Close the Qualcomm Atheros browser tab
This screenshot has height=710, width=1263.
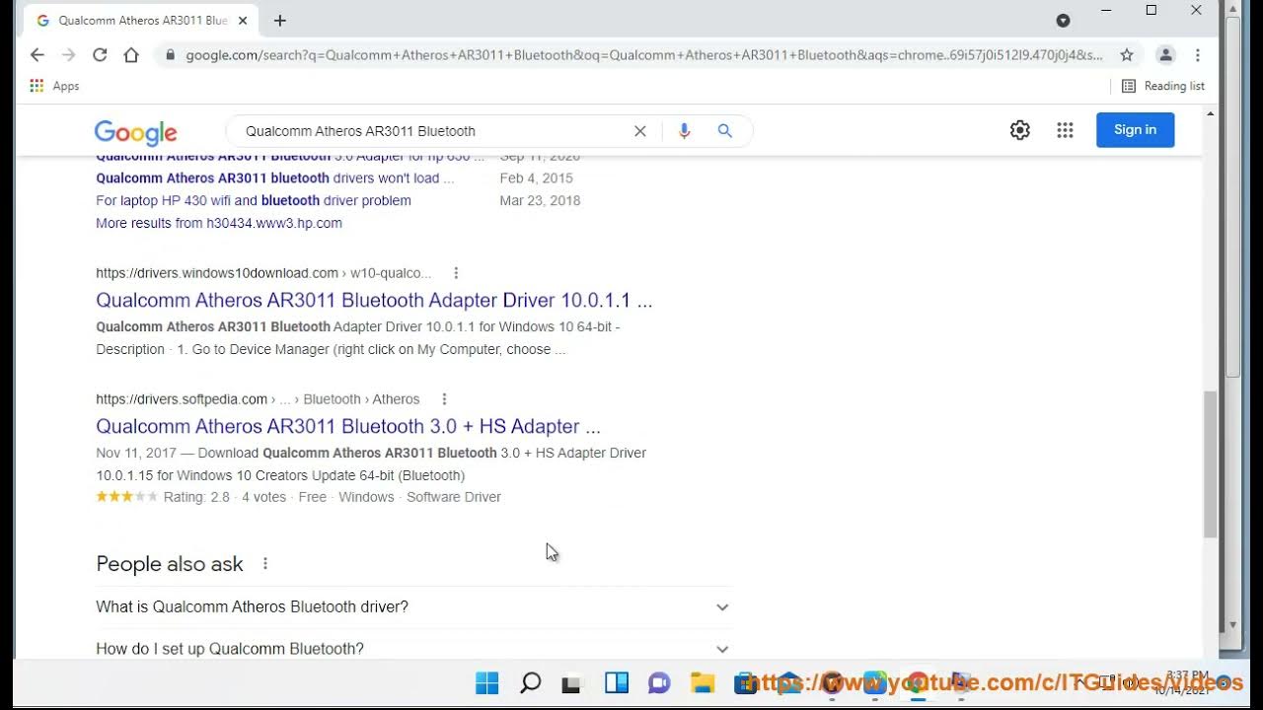click(x=243, y=20)
